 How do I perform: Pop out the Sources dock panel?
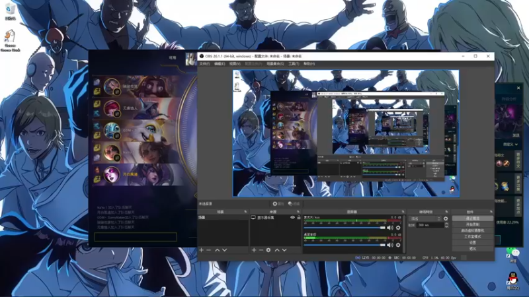tap(298, 212)
